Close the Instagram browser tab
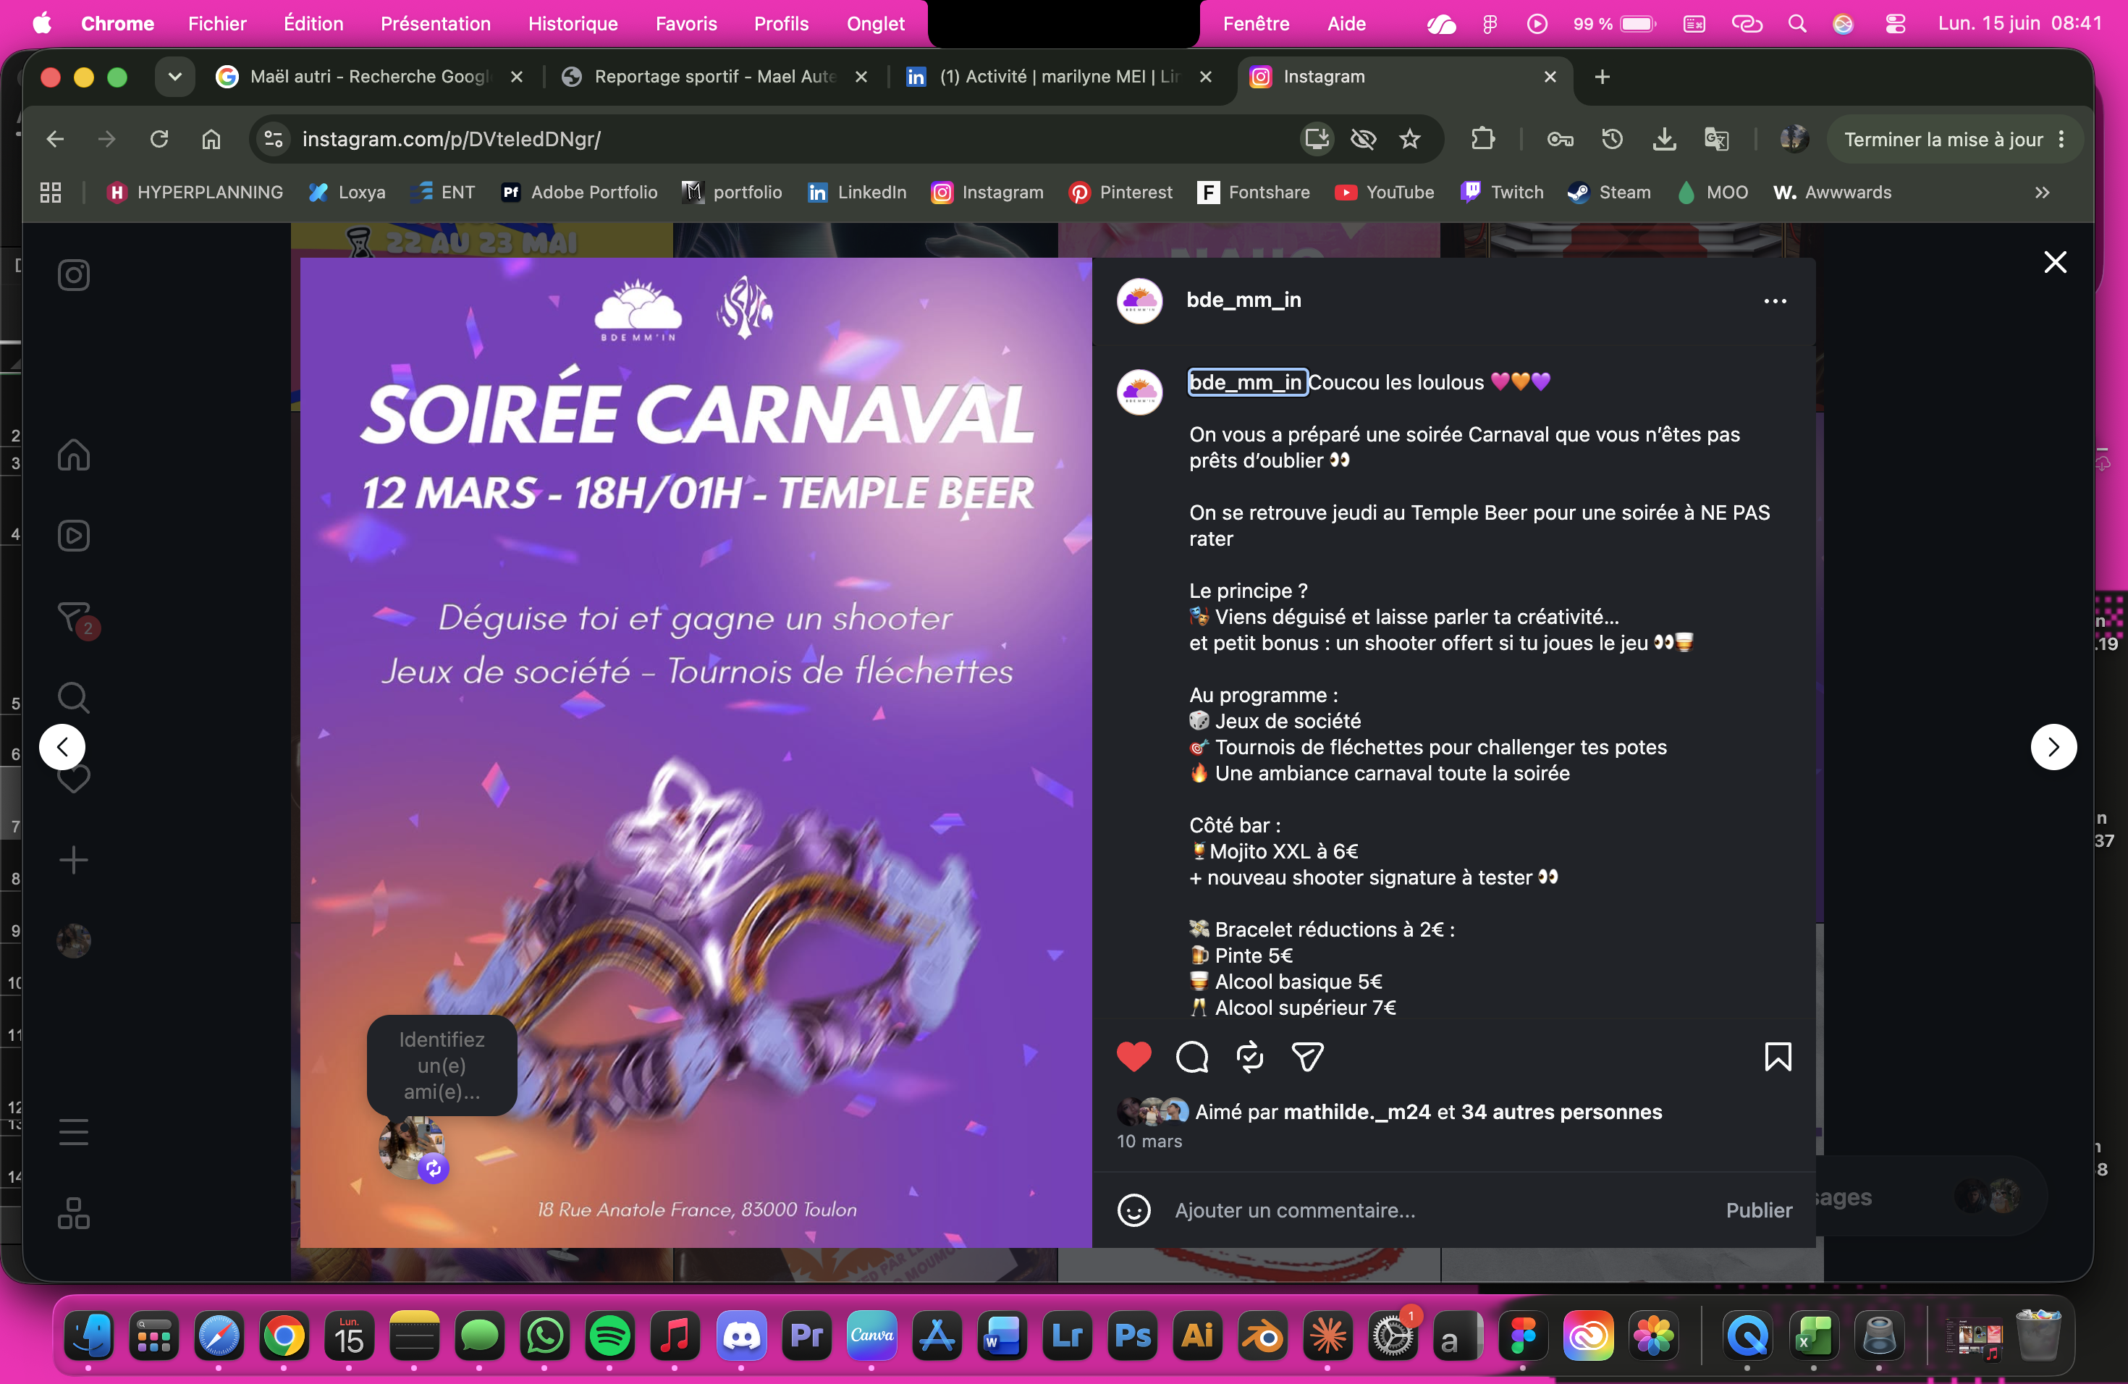 [x=1550, y=77]
